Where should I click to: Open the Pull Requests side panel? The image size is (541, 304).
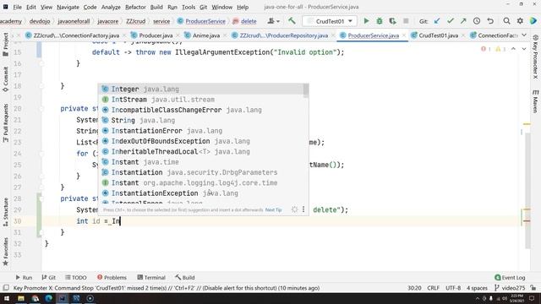[x=6, y=123]
